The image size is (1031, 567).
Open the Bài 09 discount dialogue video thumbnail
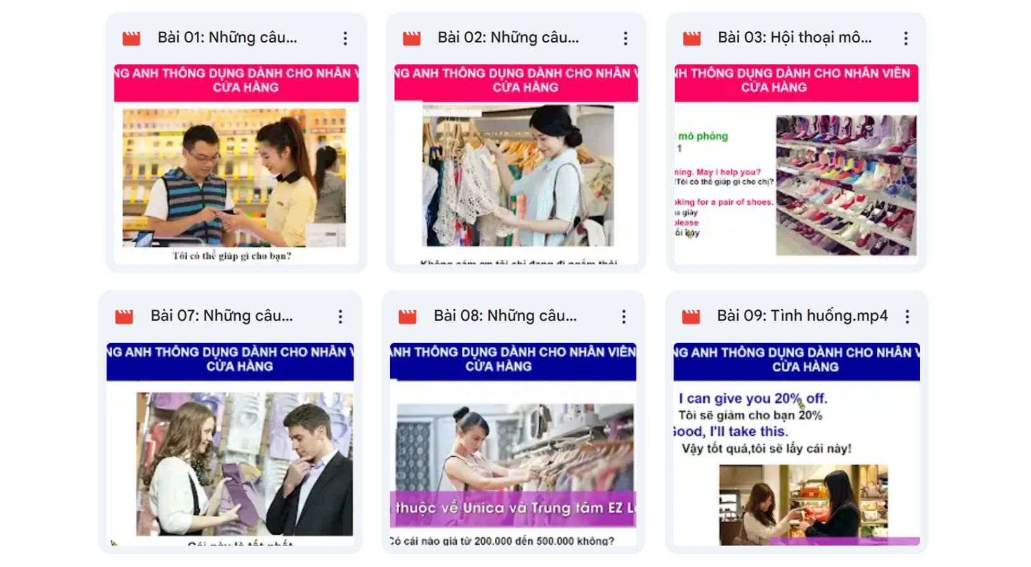(x=796, y=444)
